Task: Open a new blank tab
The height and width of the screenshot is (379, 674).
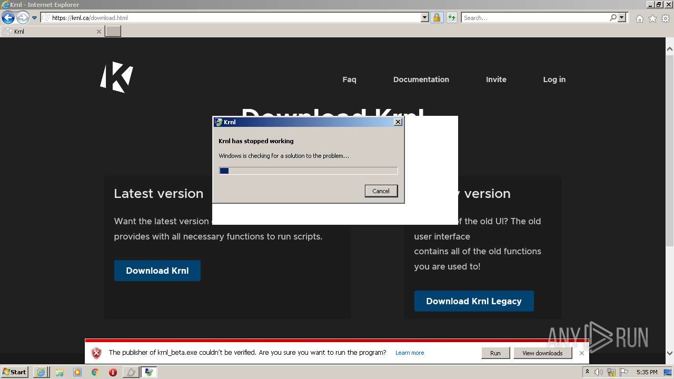Action: pyautogui.click(x=113, y=32)
